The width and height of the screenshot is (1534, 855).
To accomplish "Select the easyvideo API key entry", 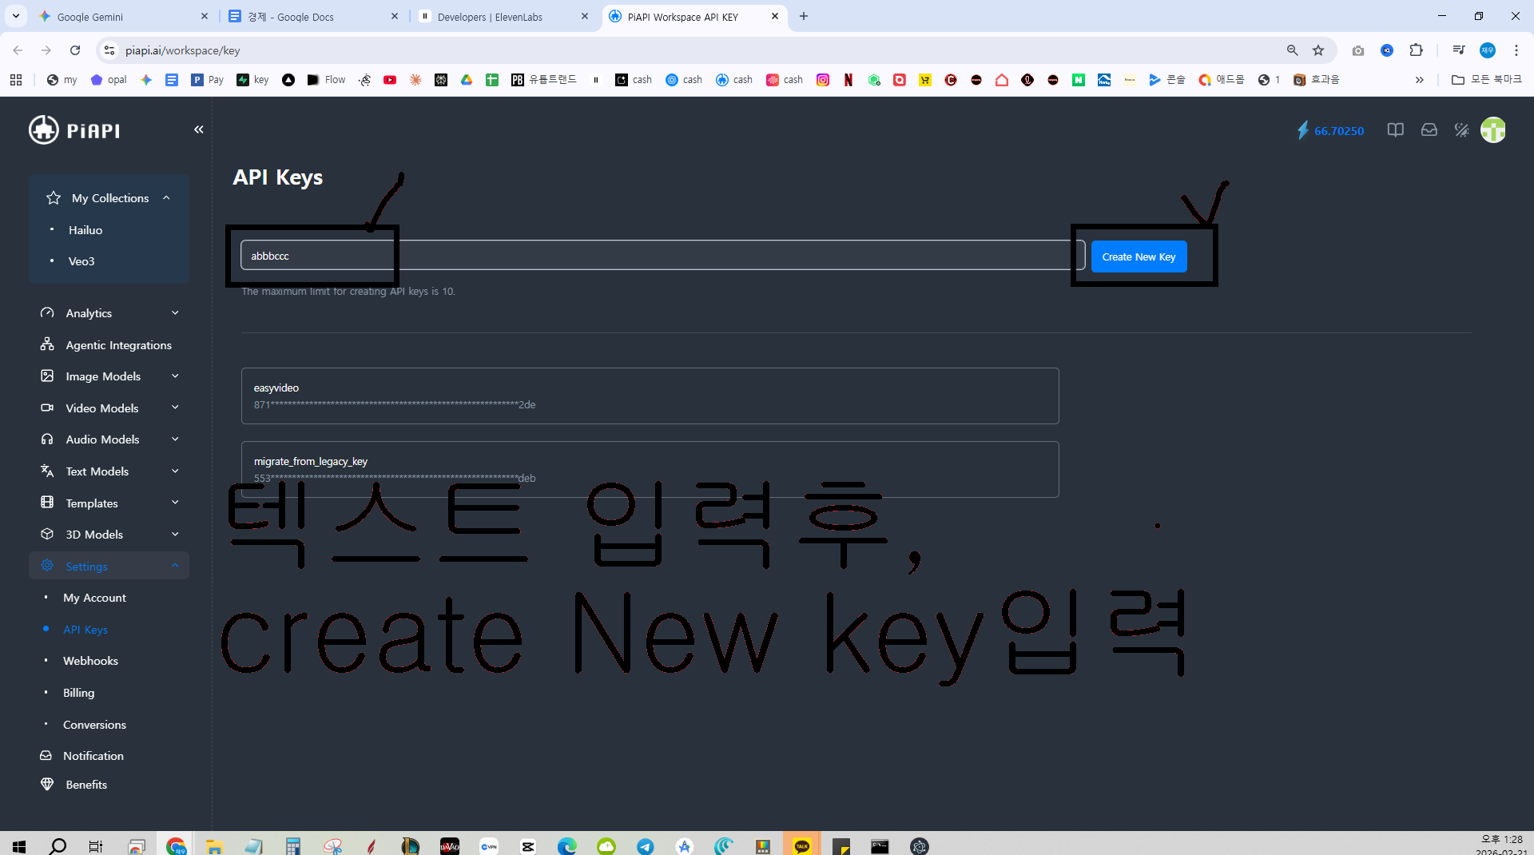I will [x=650, y=396].
